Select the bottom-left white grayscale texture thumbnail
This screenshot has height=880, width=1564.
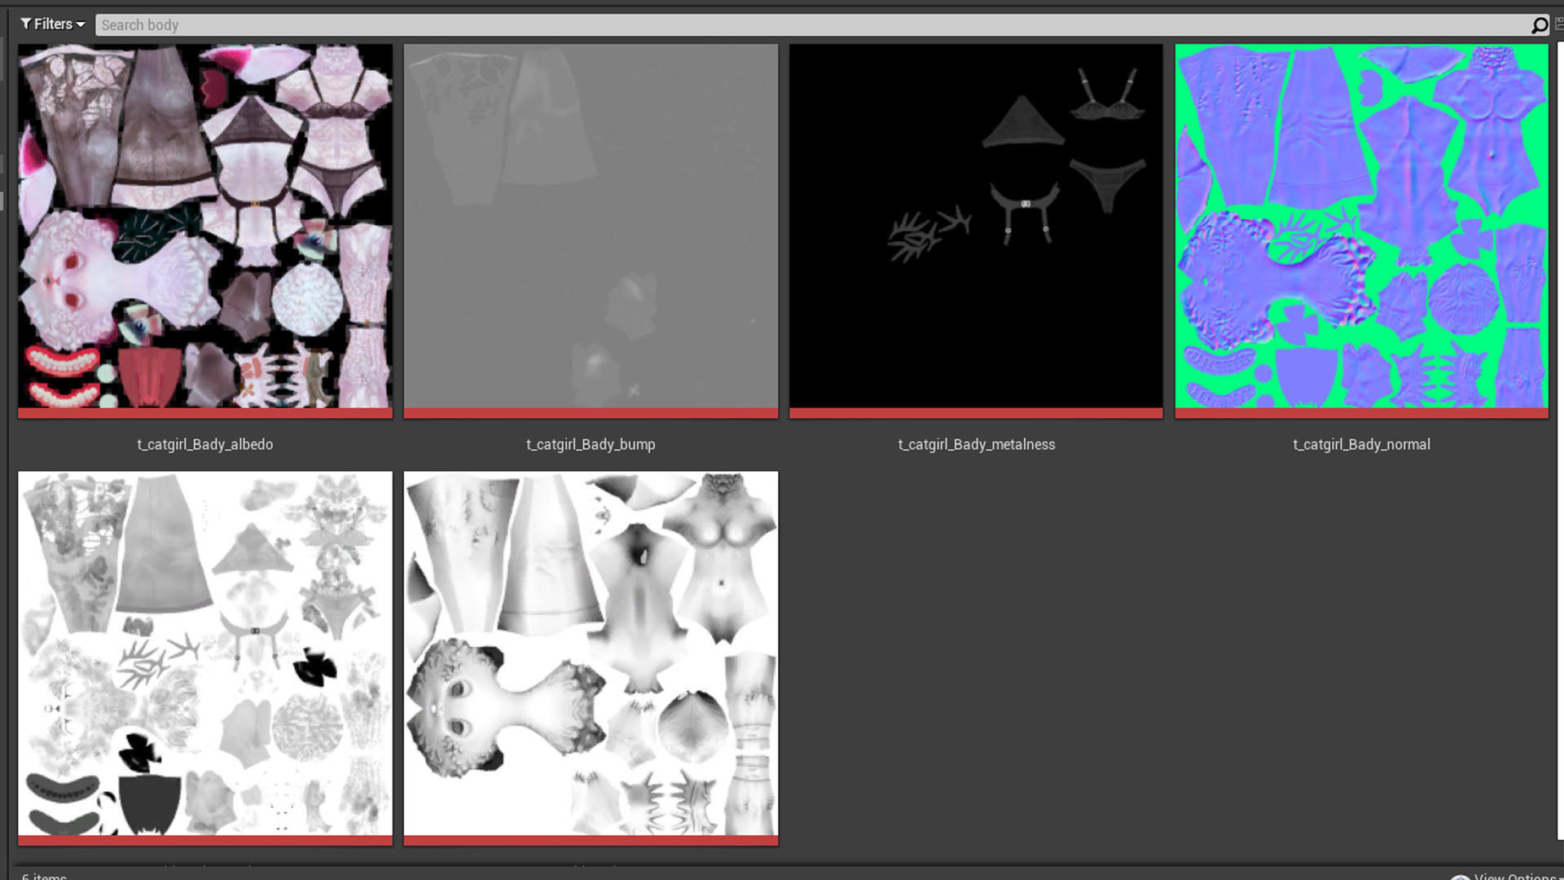tap(205, 653)
